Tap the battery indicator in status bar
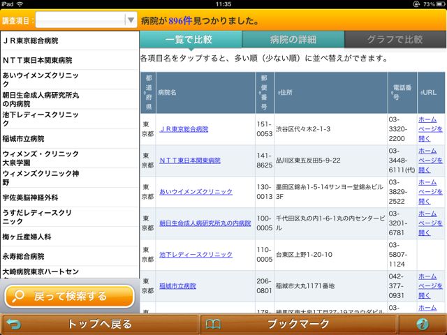447x335 pixels. pos(441,4)
